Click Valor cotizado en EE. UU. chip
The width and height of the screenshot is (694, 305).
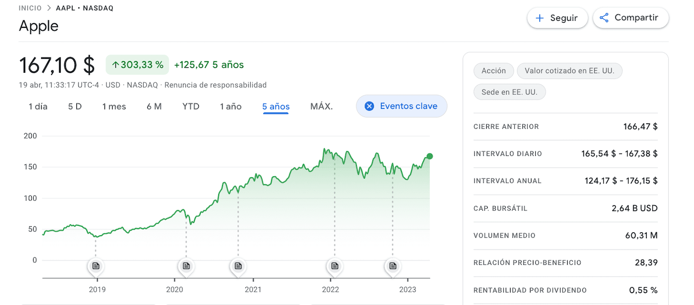[570, 71]
